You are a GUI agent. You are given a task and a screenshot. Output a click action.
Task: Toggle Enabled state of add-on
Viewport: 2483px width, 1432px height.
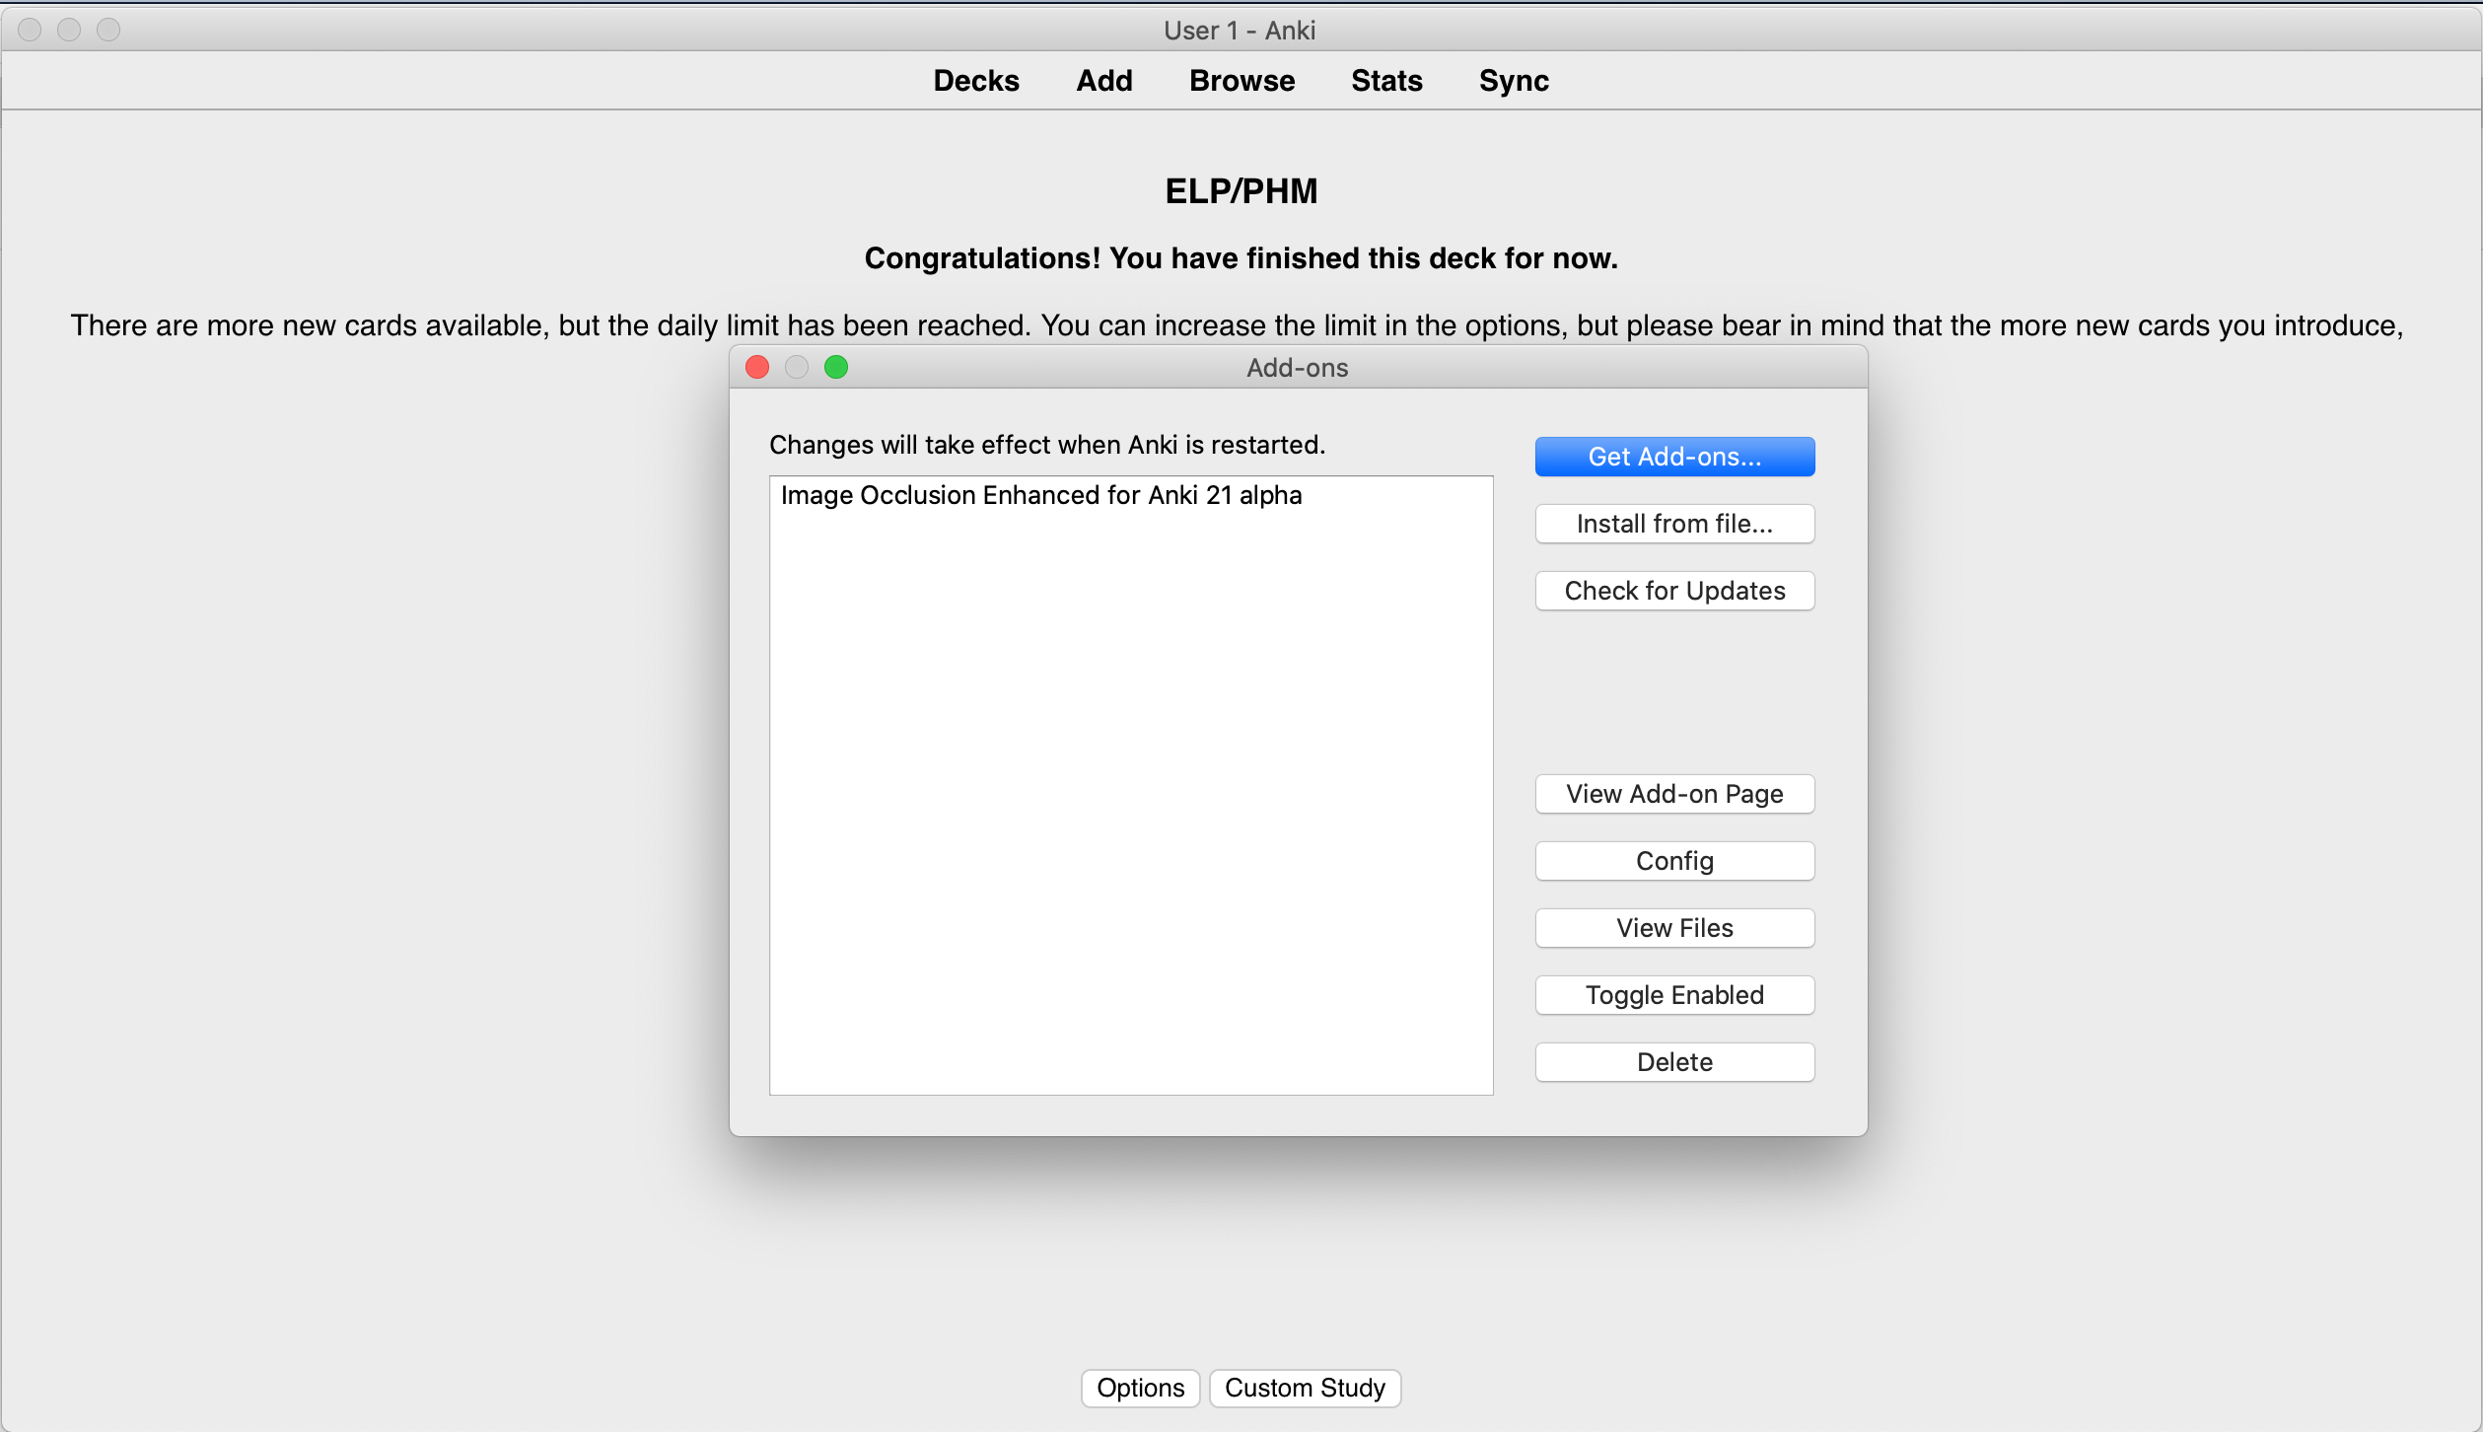click(x=1673, y=994)
